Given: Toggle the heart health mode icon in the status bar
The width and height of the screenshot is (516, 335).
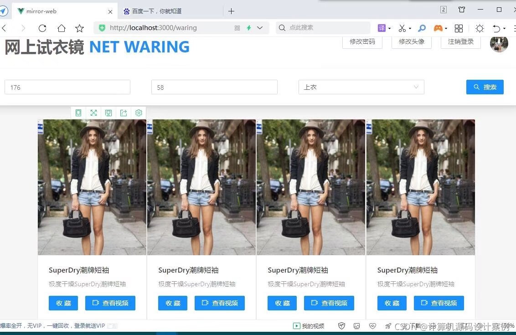Looking at the screenshot, I should point(372,326).
